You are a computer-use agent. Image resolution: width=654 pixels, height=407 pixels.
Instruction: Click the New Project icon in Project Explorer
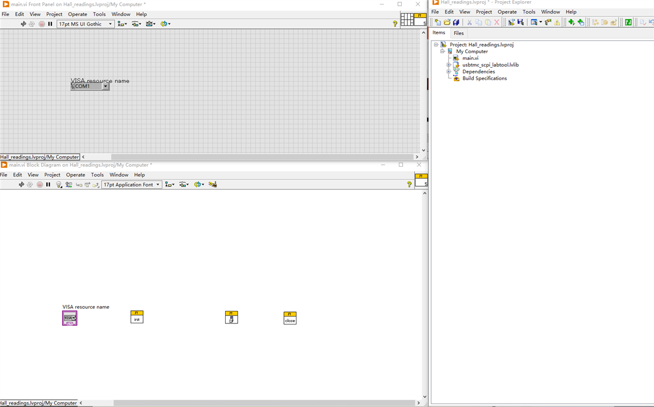coord(437,23)
